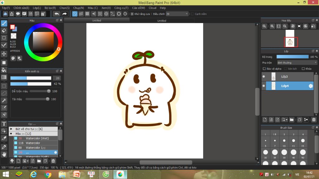
Task: Turn off snap using the Snap Off icon
Action: coord(75,14)
